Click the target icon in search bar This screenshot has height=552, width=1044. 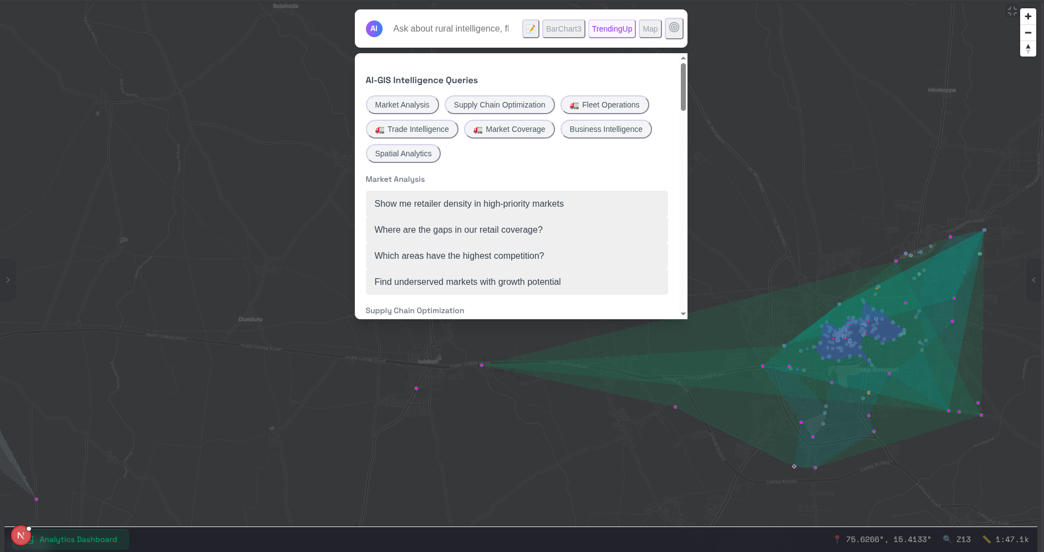tap(674, 28)
